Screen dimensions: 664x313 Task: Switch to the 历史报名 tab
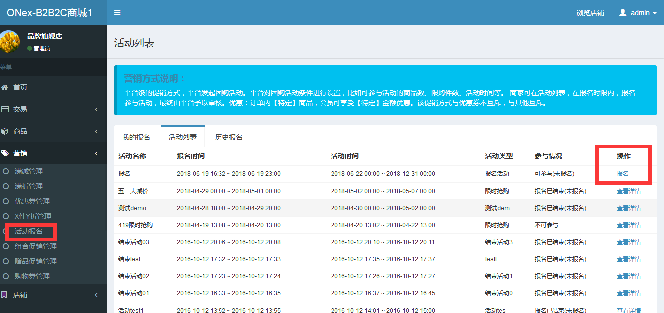coord(229,137)
